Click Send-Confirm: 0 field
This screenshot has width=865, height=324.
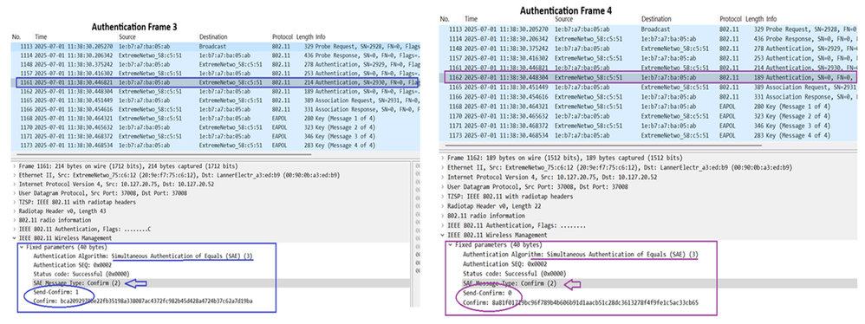click(487, 293)
